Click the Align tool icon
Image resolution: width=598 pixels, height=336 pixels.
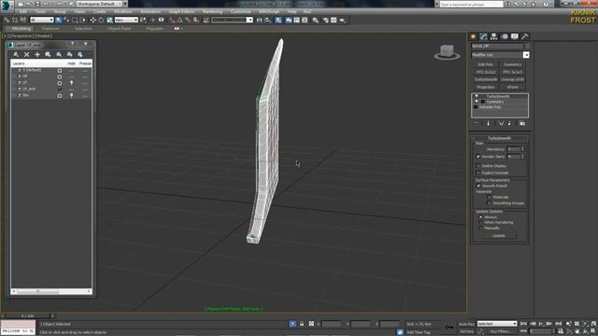pos(268,20)
